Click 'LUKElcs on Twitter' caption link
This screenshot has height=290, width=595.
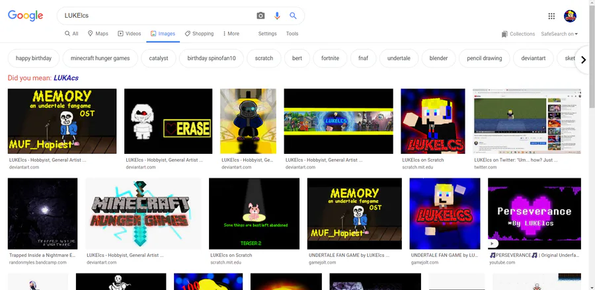click(x=516, y=160)
